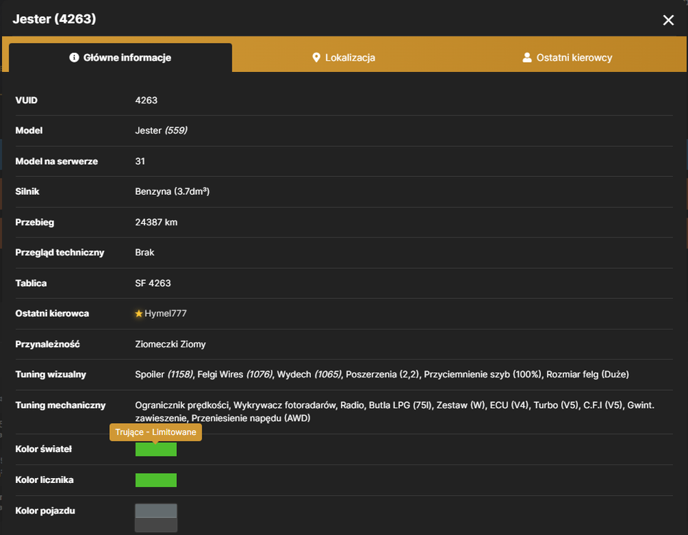Click the Butla LPG (75l) entry

pos(400,405)
